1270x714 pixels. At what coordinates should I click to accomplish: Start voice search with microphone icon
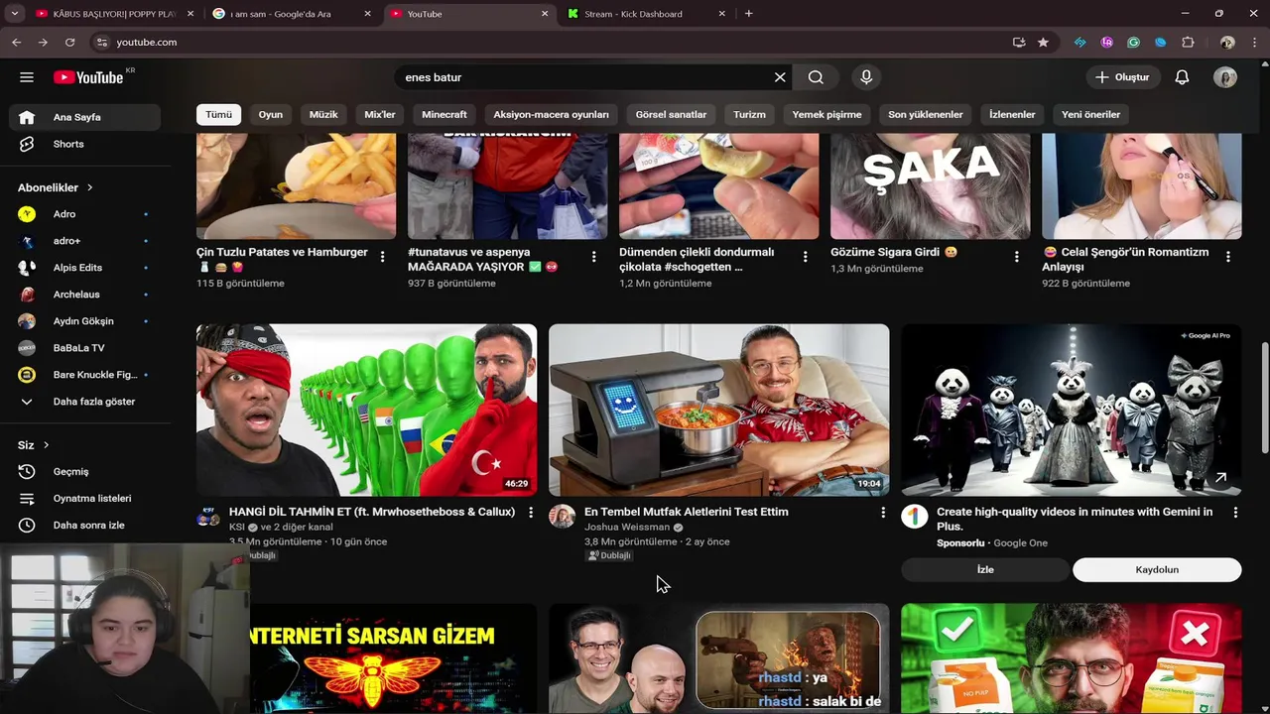(866, 77)
